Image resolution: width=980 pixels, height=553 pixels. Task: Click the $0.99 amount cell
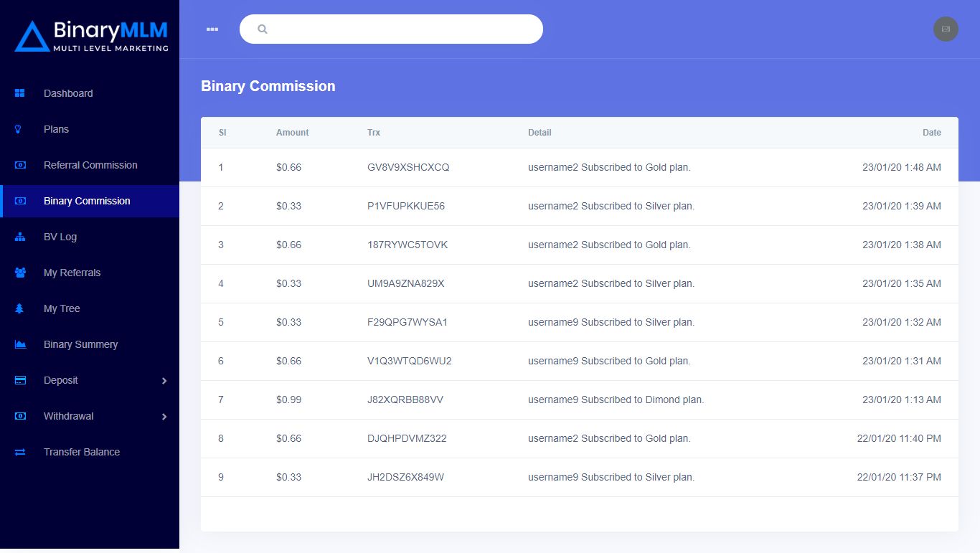(x=289, y=400)
